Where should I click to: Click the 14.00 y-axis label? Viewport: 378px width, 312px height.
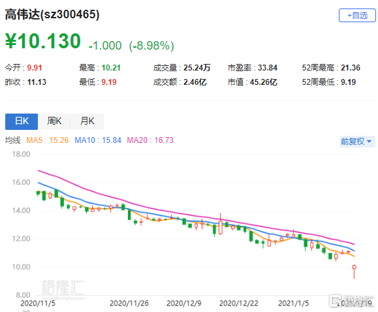(x=21, y=210)
